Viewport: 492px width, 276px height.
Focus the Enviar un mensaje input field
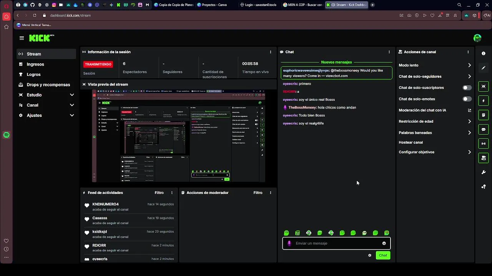click(336, 243)
